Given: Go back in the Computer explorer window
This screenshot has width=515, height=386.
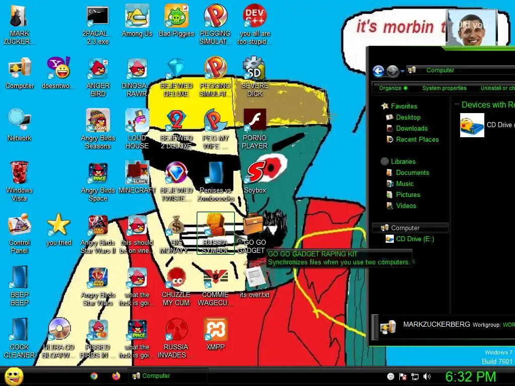Looking at the screenshot, I should click(x=378, y=70).
